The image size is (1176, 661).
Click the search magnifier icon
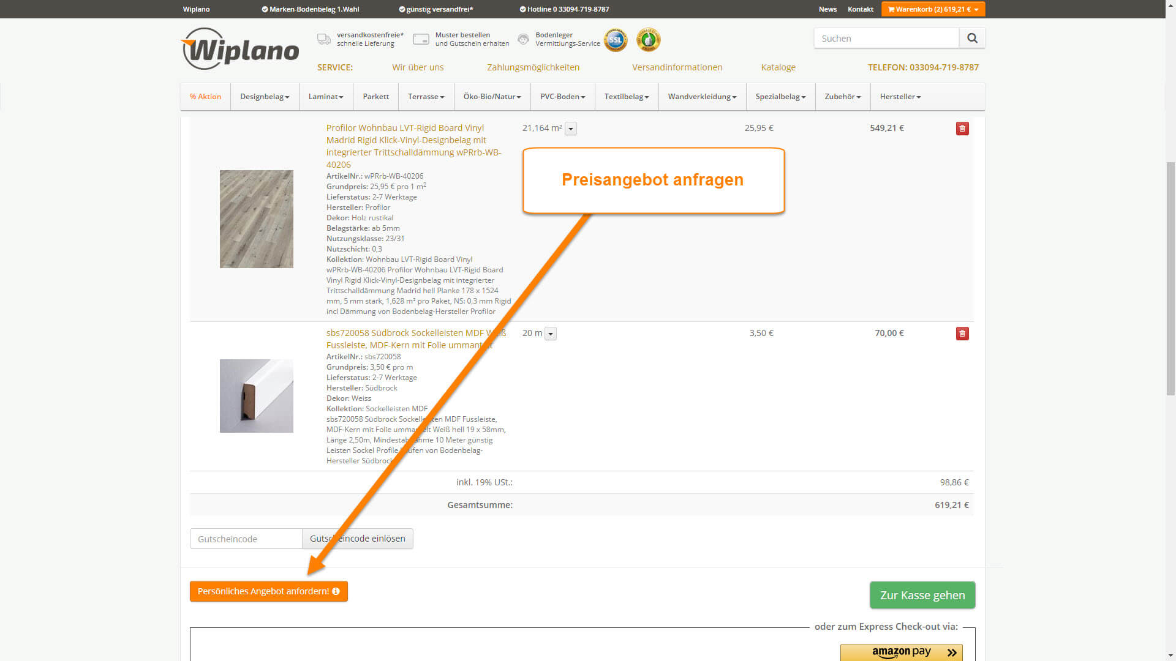coord(972,38)
